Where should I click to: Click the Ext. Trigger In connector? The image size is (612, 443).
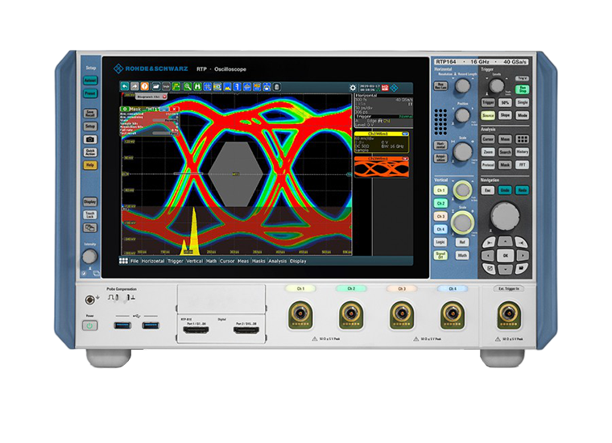509,315
